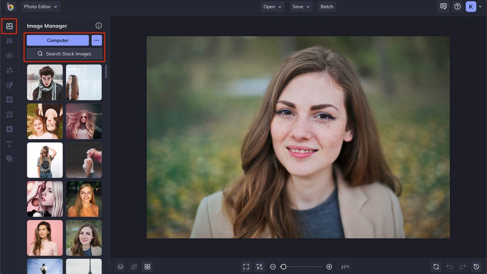Viewport: 487px width, 274px height.
Task: Click the main portrait canvas image
Action: 298,137
